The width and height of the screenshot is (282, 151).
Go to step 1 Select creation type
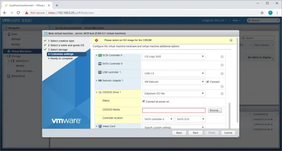click(61, 41)
